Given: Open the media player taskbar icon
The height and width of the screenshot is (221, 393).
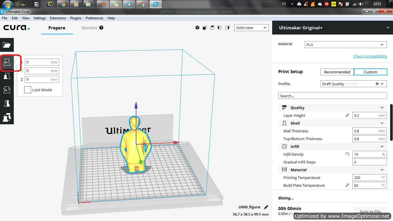Looking at the screenshot, I should [76, 4].
